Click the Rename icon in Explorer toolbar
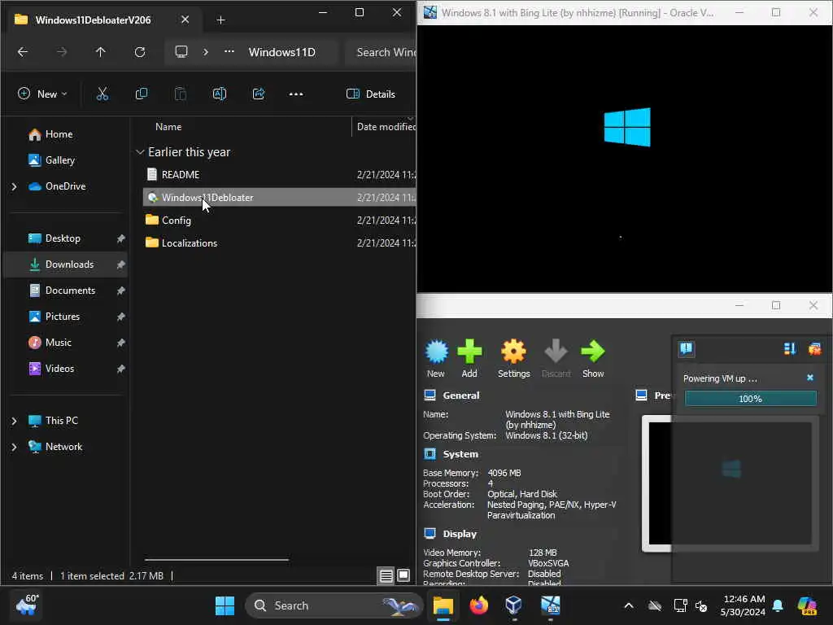 coord(220,94)
